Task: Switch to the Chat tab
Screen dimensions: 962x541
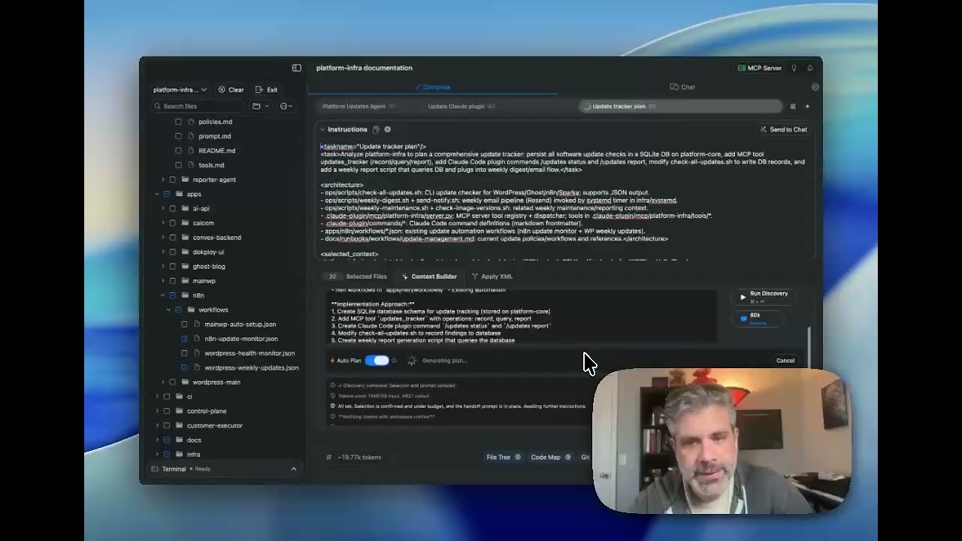Action: coord(682,87)
